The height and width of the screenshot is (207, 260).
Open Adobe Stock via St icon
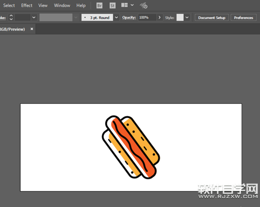click(x=113, y=6)
